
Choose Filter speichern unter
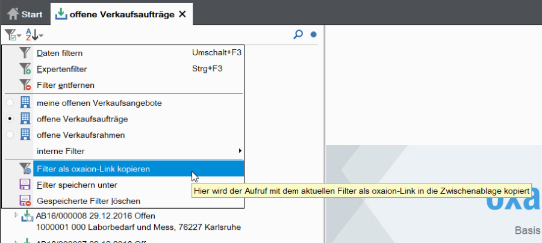tap(123, 185)
